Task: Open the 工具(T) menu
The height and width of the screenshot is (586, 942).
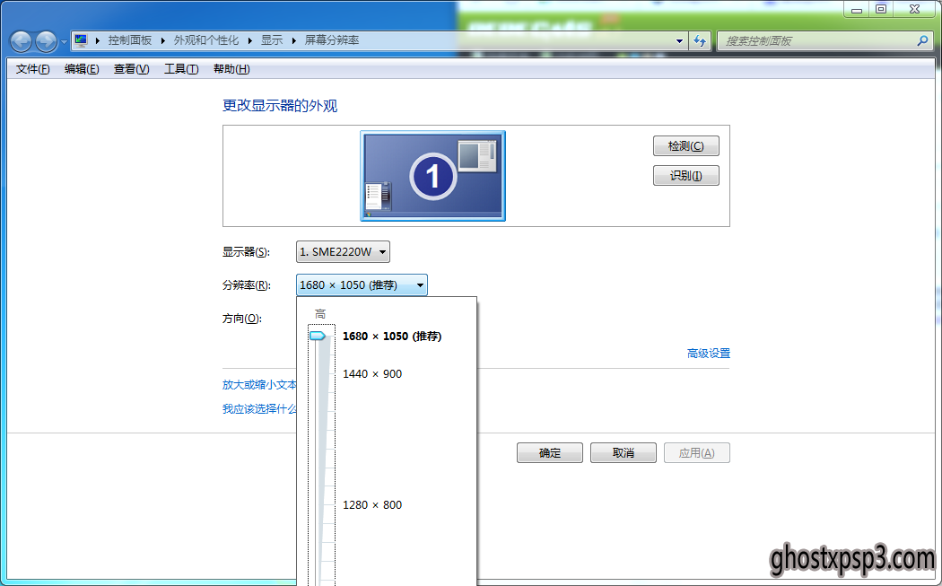Action: [181, 69]
